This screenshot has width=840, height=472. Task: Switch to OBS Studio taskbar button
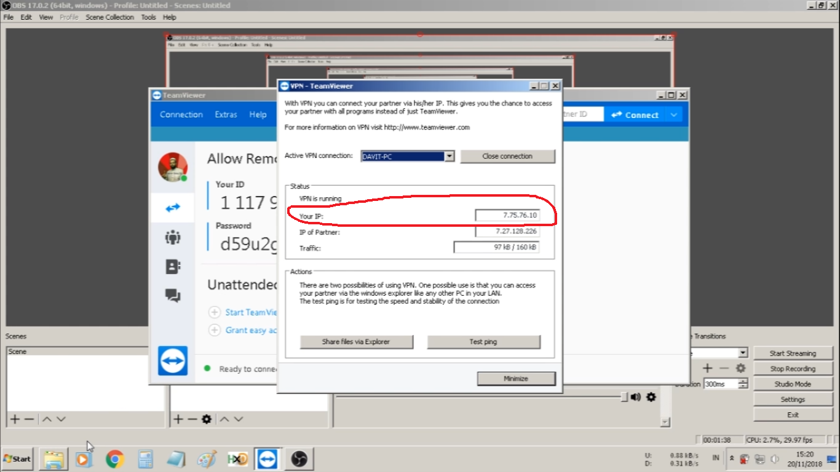pyautogui.click(x=299, y=459)
